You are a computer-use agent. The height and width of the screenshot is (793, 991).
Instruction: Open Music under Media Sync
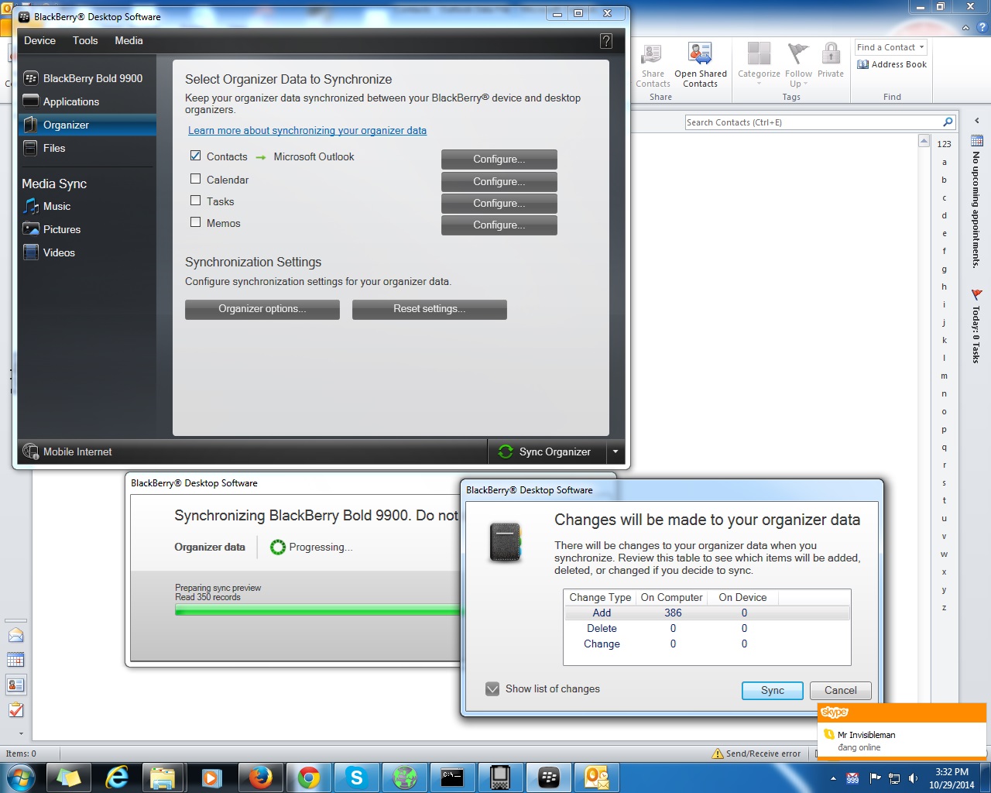tap(47, 206)
